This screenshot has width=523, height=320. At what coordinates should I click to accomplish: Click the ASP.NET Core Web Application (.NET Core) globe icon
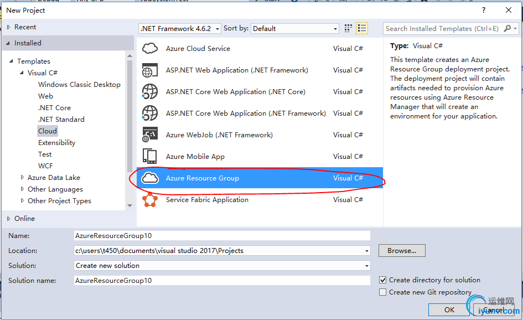[150, 92]
